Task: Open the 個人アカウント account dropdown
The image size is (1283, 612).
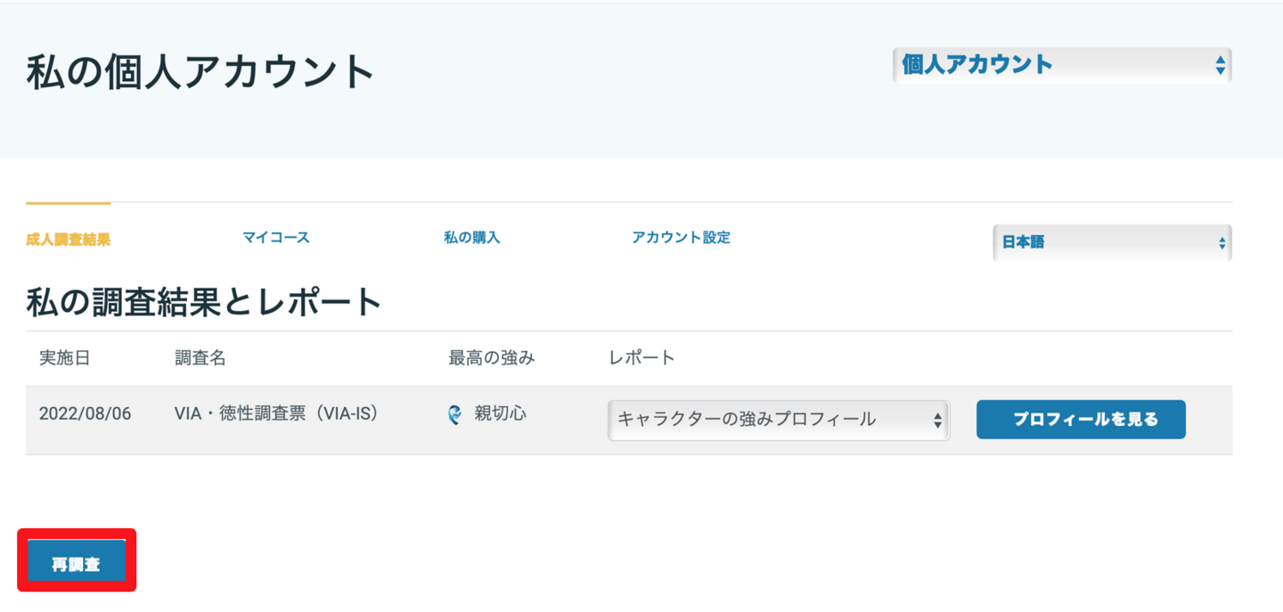Action: point(1061,65)
